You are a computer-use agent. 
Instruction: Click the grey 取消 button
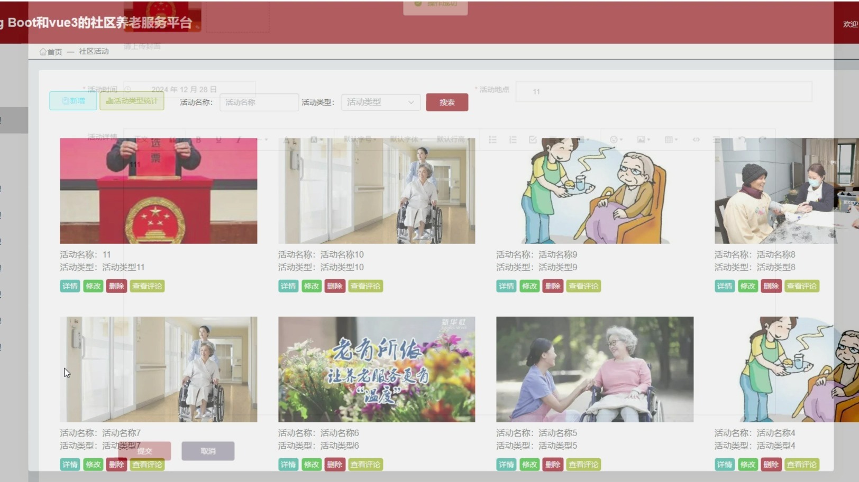click(x=208, y=451)
